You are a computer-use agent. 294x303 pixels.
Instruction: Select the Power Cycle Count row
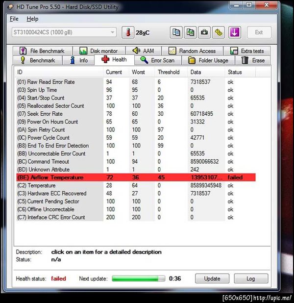(x=136, y=138)
